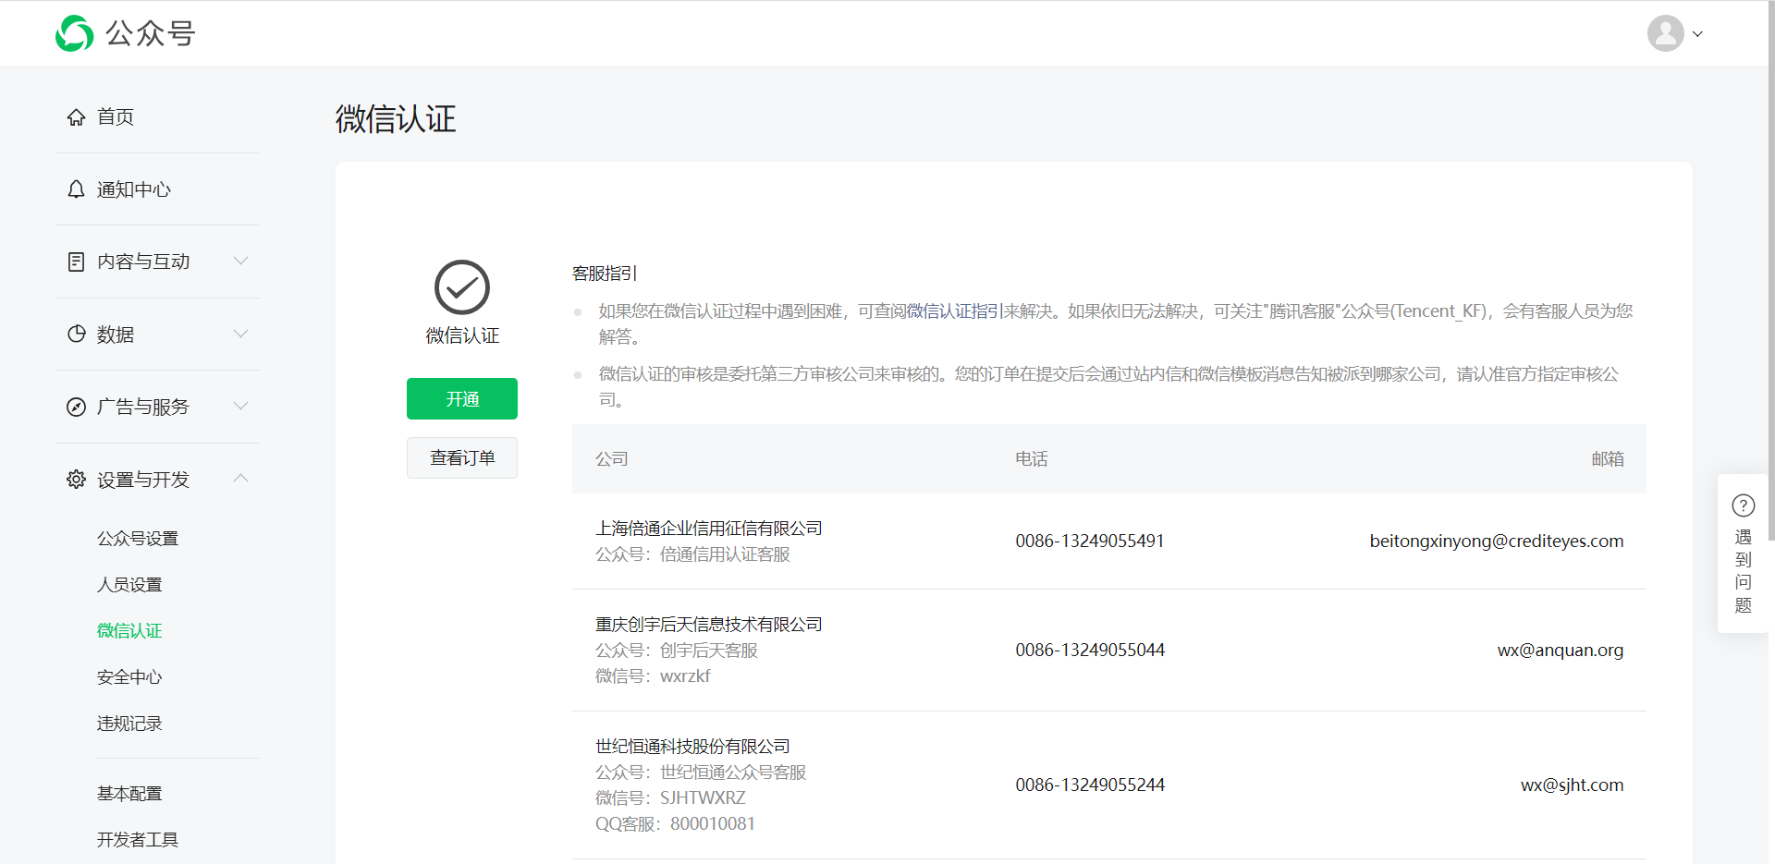This screenshot has width=1775, height=864.
Task: Select 微信认证 in sidebar
Action: click(129, 630)
